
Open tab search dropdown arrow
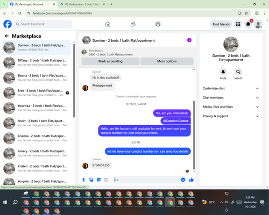(x=4, y=4)
